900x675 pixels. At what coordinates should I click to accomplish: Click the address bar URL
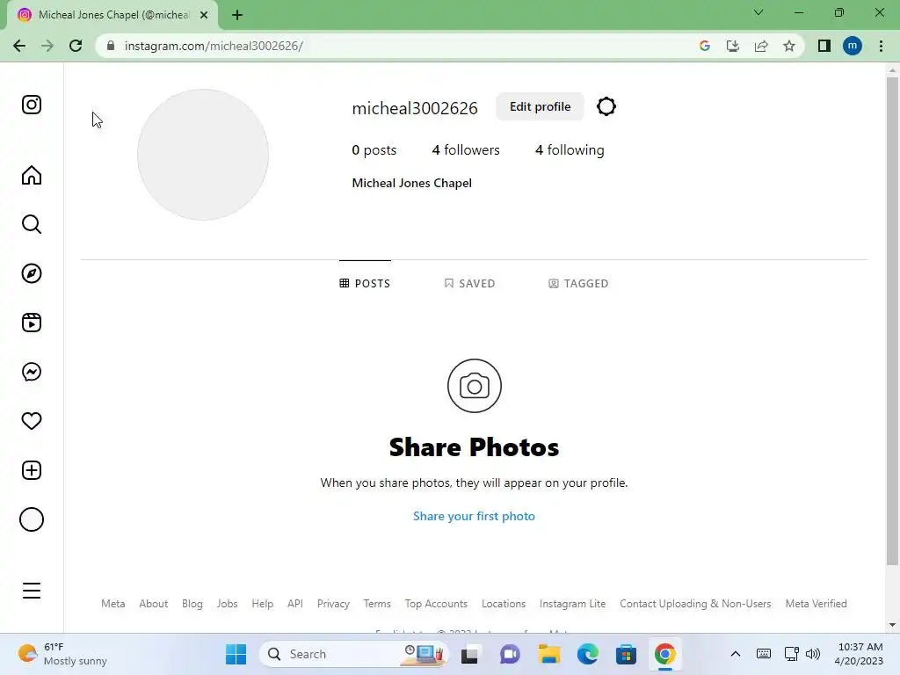[x=214, y=46]
